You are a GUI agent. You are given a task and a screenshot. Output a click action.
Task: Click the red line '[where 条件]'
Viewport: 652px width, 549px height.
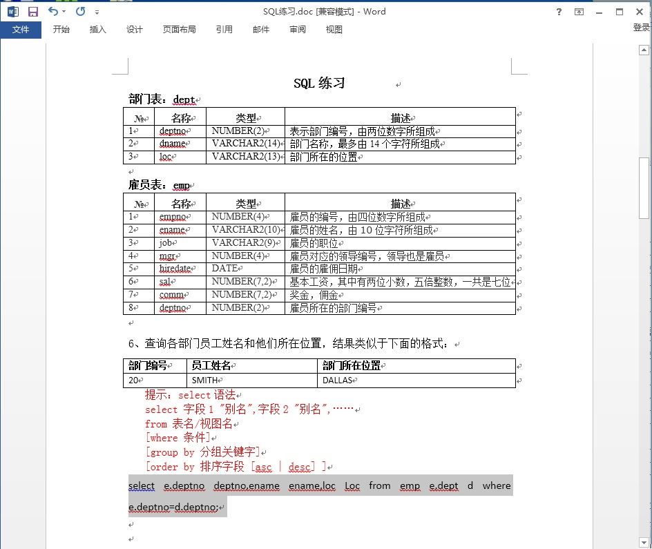point(178,438)
